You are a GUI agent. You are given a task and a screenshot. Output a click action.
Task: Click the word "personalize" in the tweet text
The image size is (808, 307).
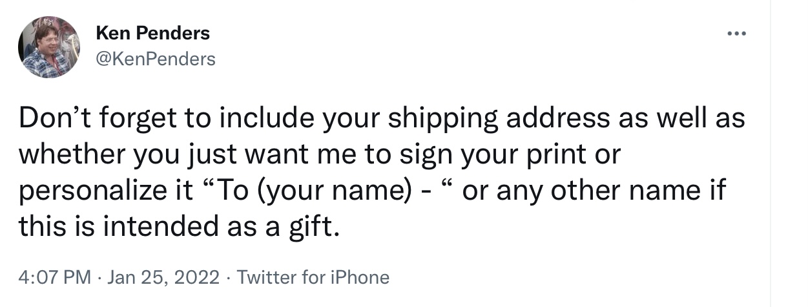(x=92, y=193)
